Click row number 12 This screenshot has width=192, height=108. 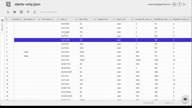coord(7,68)
